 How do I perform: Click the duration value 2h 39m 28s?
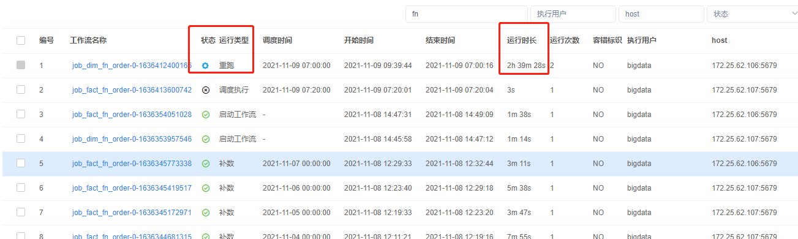526,66
